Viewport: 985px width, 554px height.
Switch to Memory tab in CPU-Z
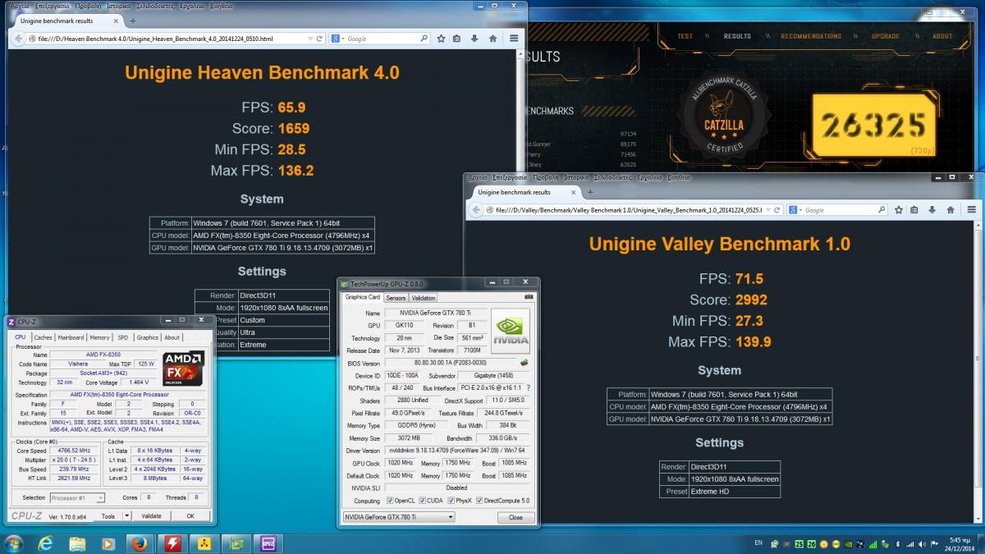(99, 337)
